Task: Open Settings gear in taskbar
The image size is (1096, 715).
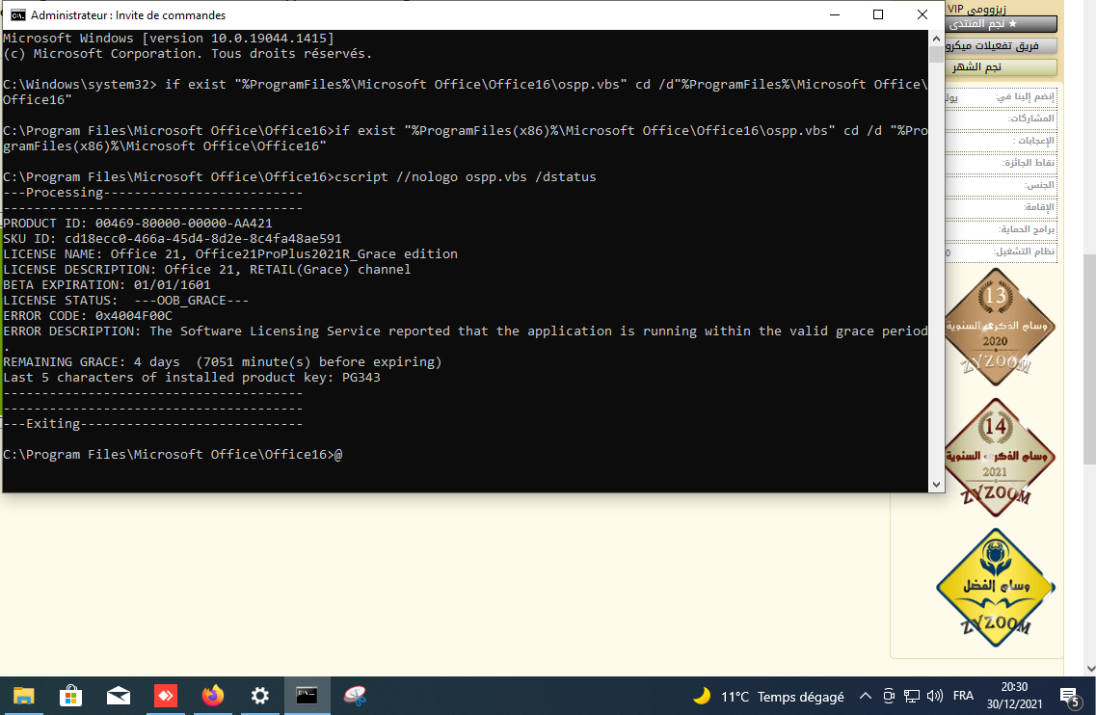Action: pyautogui.click(x=260, y=696)
